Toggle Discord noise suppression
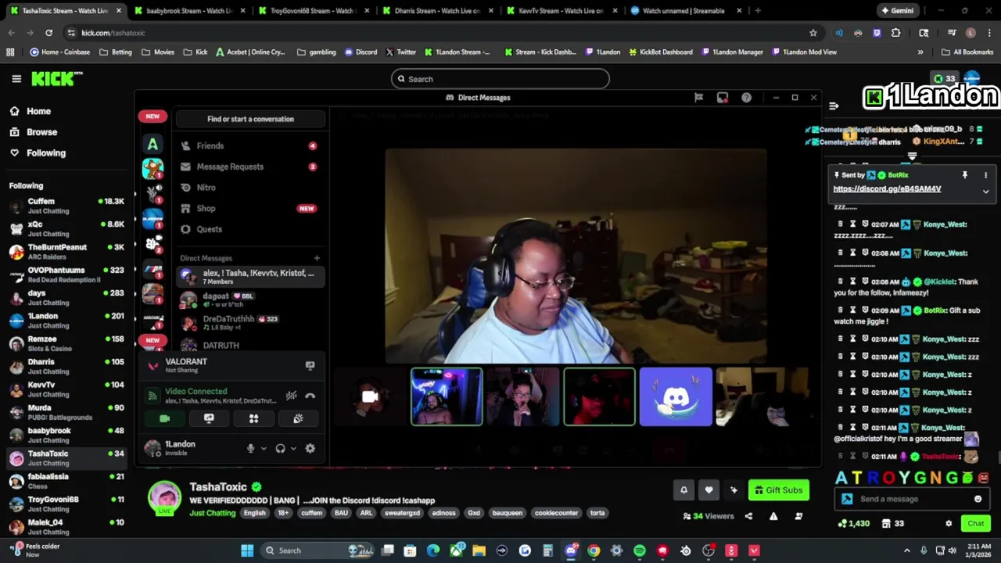Viewport: 1001px width, 563px height. click(291, 396)
